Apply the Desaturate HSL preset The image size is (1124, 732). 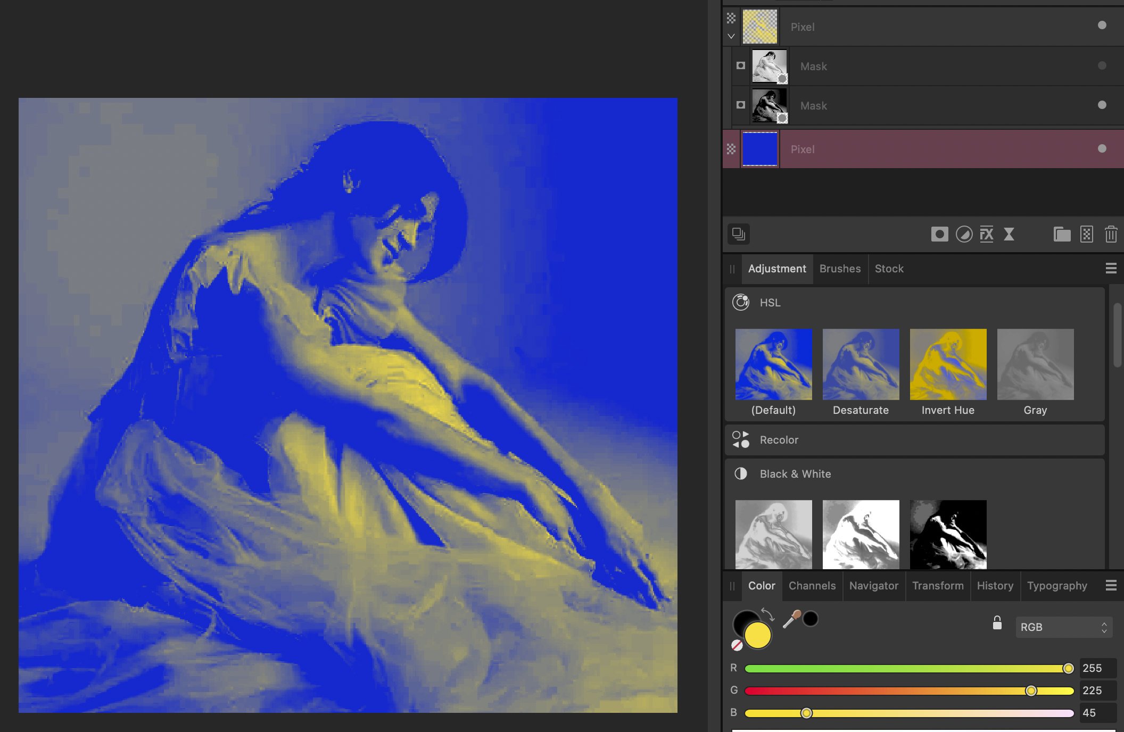point(861,364)
